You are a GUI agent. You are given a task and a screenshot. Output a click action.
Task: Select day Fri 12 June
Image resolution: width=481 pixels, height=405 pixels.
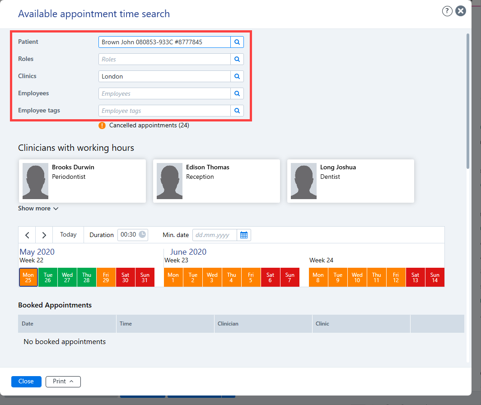(396, 278)
